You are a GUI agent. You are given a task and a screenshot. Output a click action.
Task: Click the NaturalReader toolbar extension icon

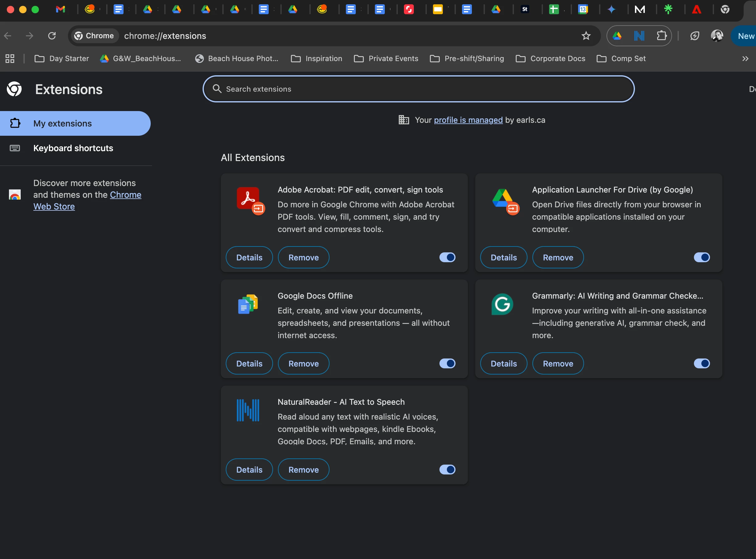(639, 36)
